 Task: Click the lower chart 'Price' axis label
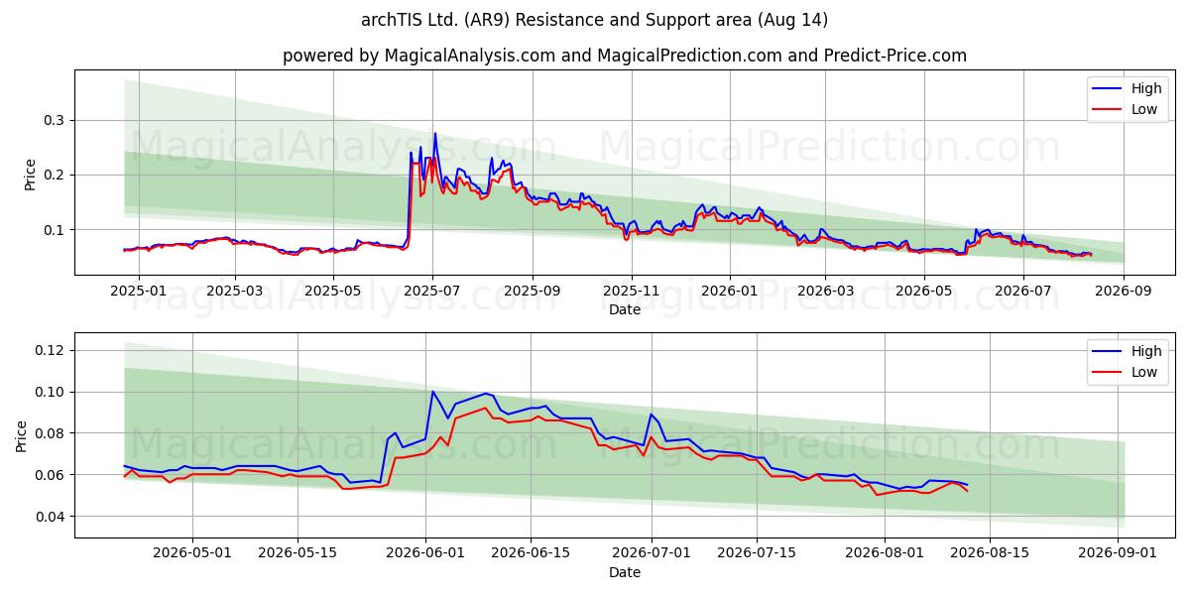click(x=22, y=435)
